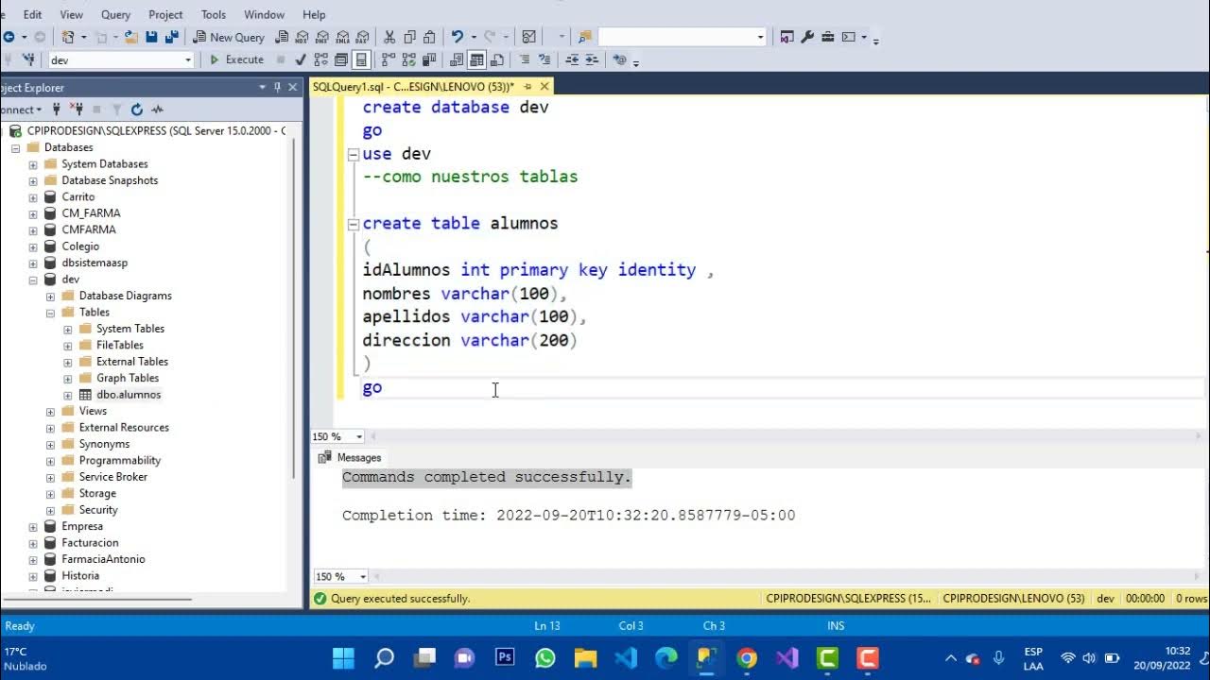Click the weather widget showing 17°C
The height and width of the screenshot is (680, 1210).
pyautogui.click(x=26, y=658)
